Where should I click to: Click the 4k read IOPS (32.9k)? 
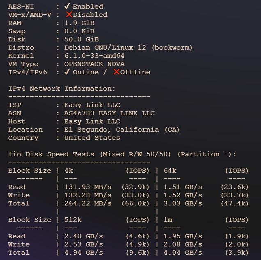[135, 187]
